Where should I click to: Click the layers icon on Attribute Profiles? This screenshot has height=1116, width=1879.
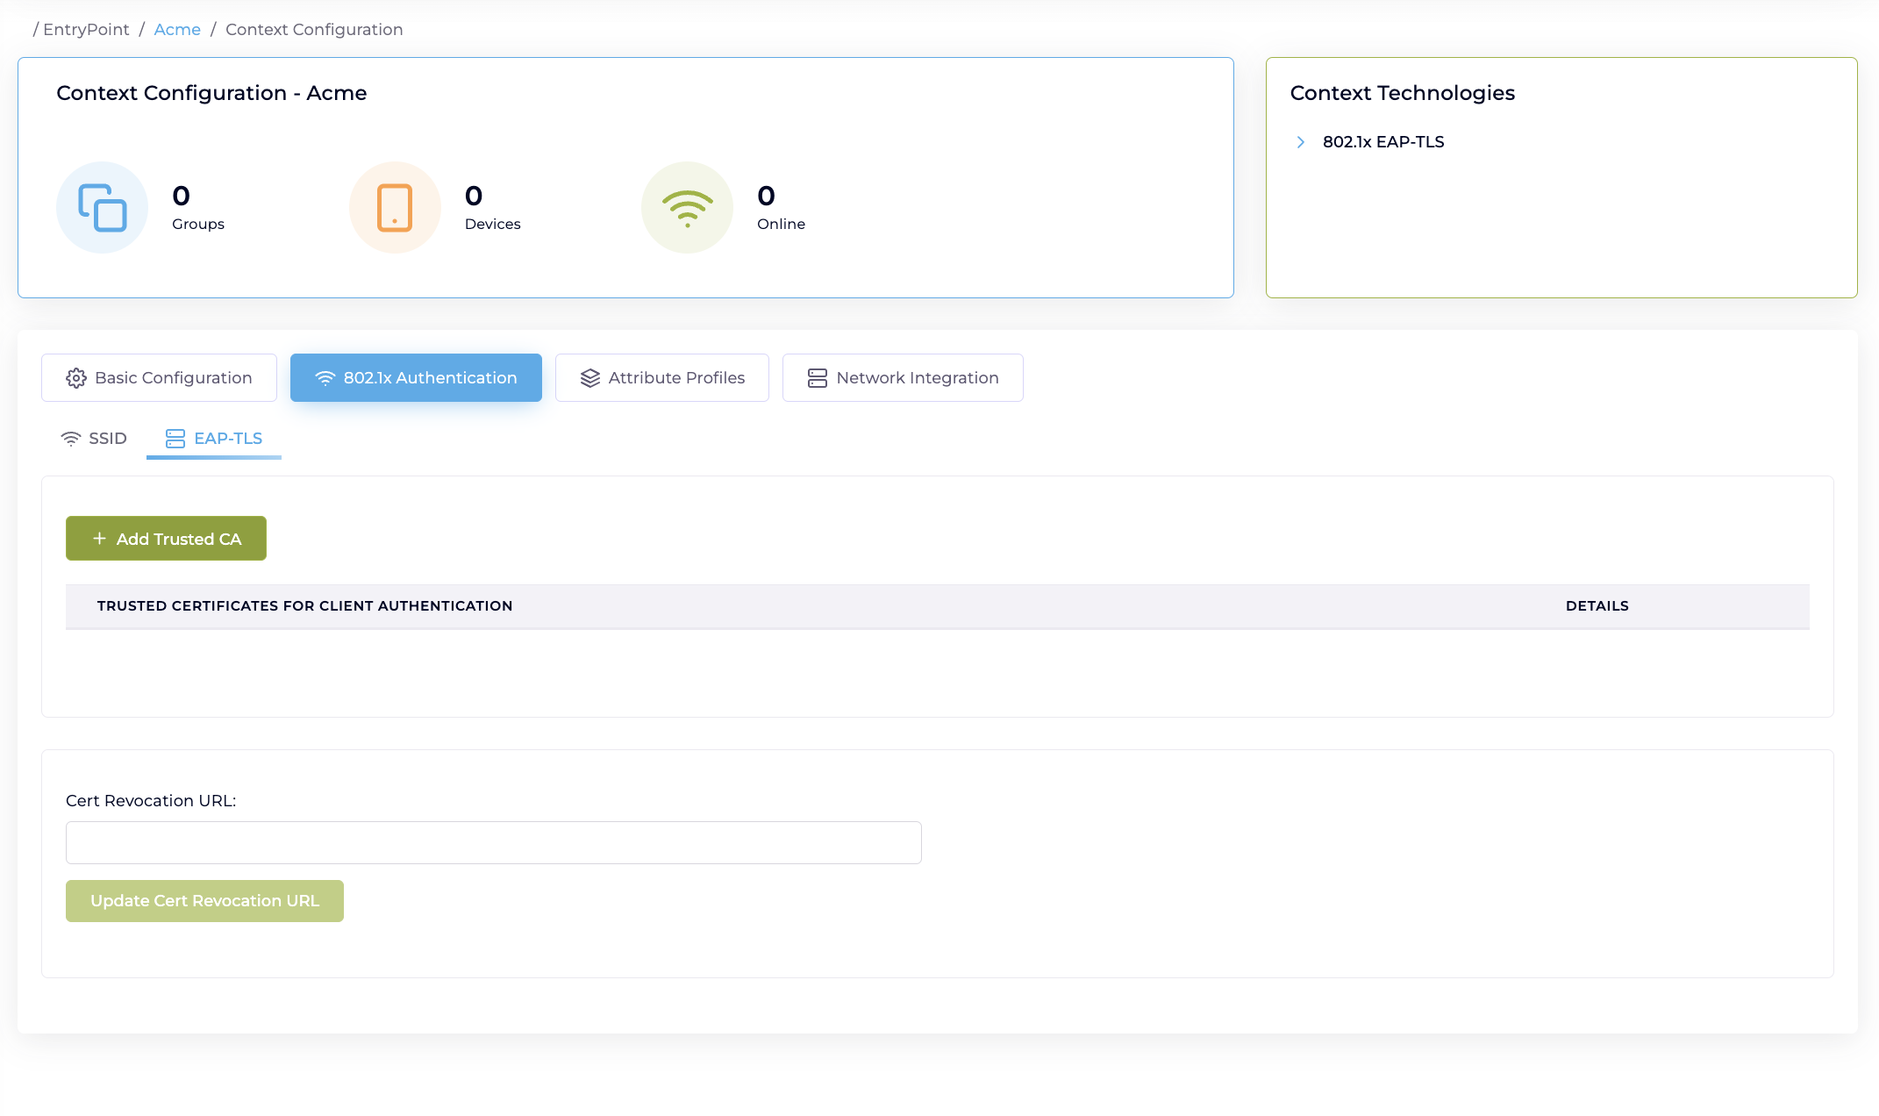590,378
